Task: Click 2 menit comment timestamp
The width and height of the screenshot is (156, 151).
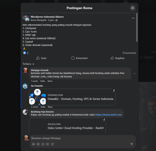Action: [x=34, y=107]
